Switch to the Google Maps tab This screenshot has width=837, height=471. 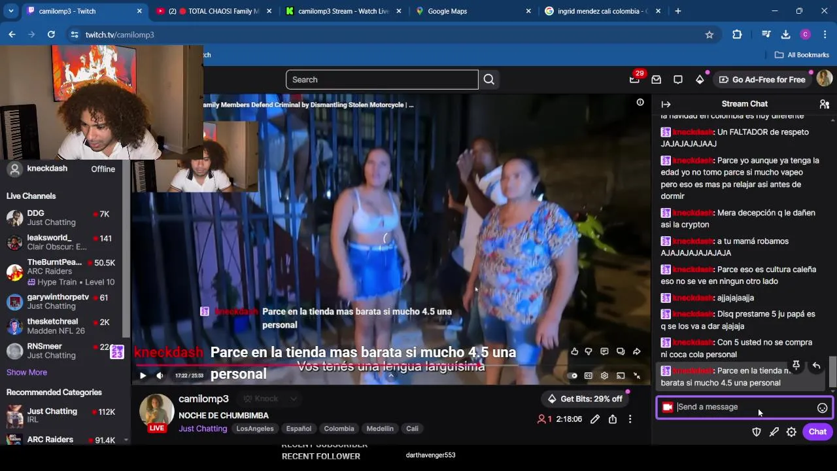point(473,11)
